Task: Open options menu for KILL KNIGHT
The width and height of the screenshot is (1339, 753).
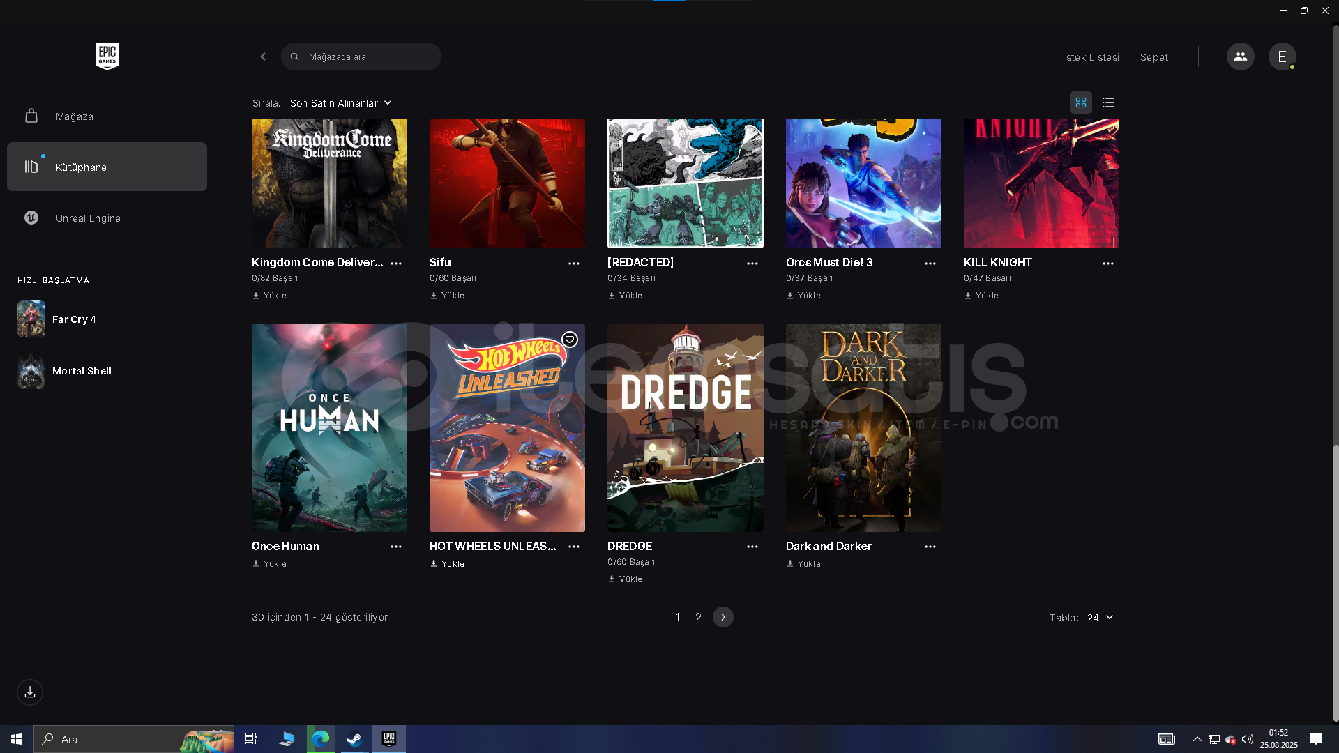Action: (1108, 263)
